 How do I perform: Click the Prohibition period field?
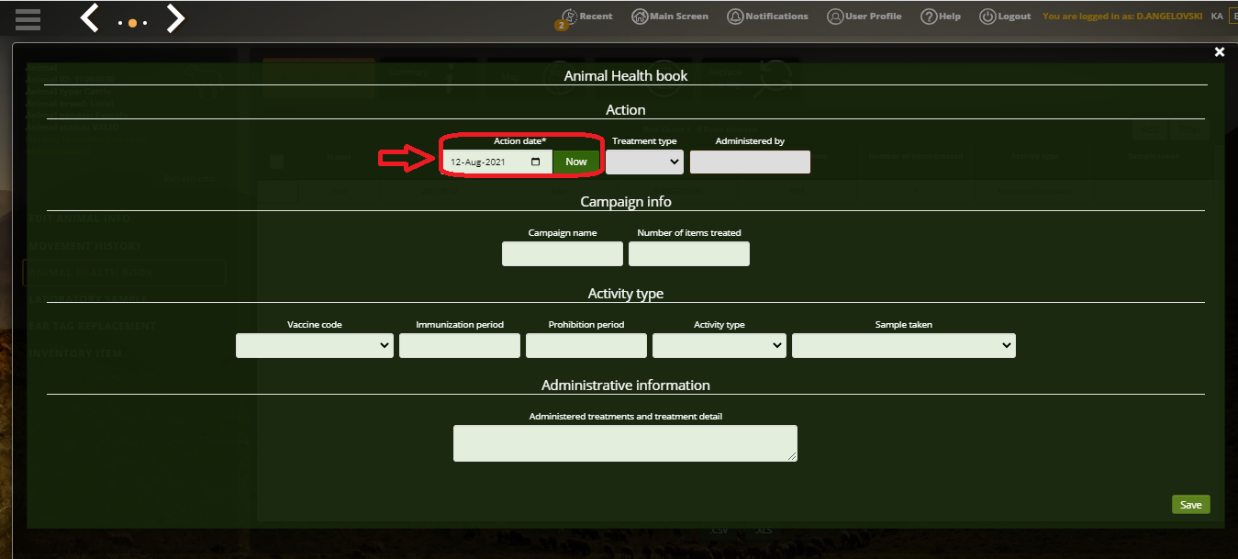[x=586, y=345]
